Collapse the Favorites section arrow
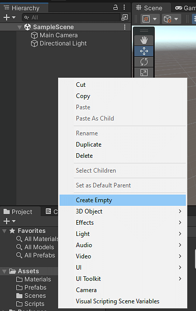 click(x=5, y=231)
